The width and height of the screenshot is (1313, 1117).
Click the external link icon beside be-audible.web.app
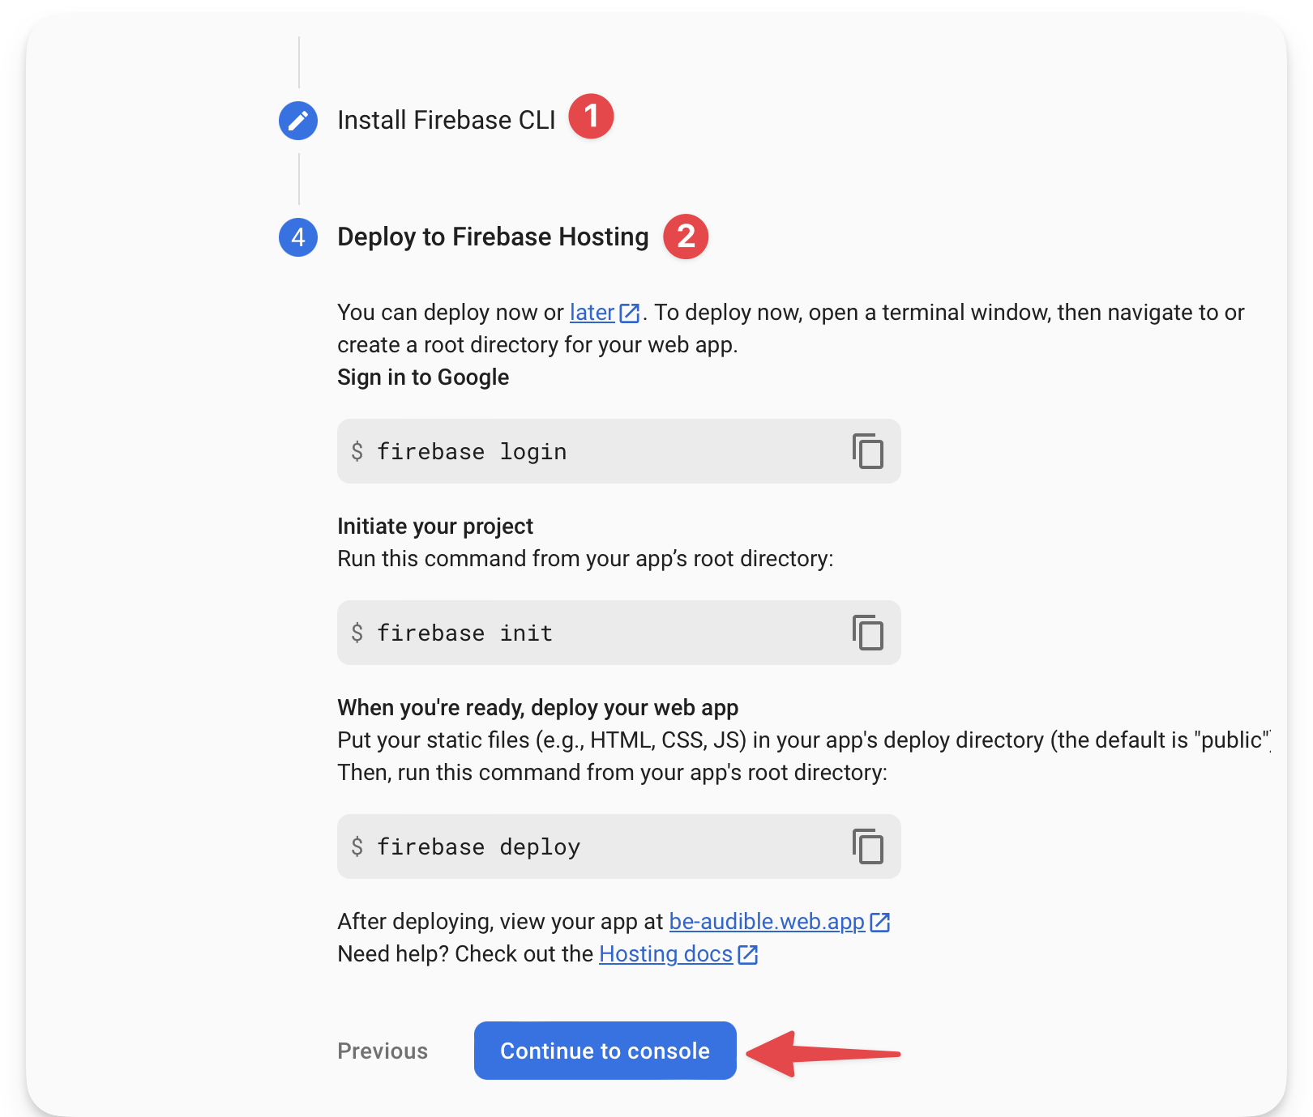pyautogui.click(x=879, y=922)
